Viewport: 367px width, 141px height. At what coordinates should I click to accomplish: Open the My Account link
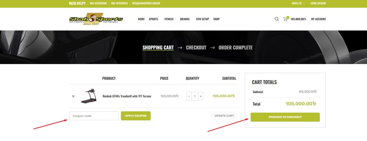pyautogui.click(x=318, y=19)
